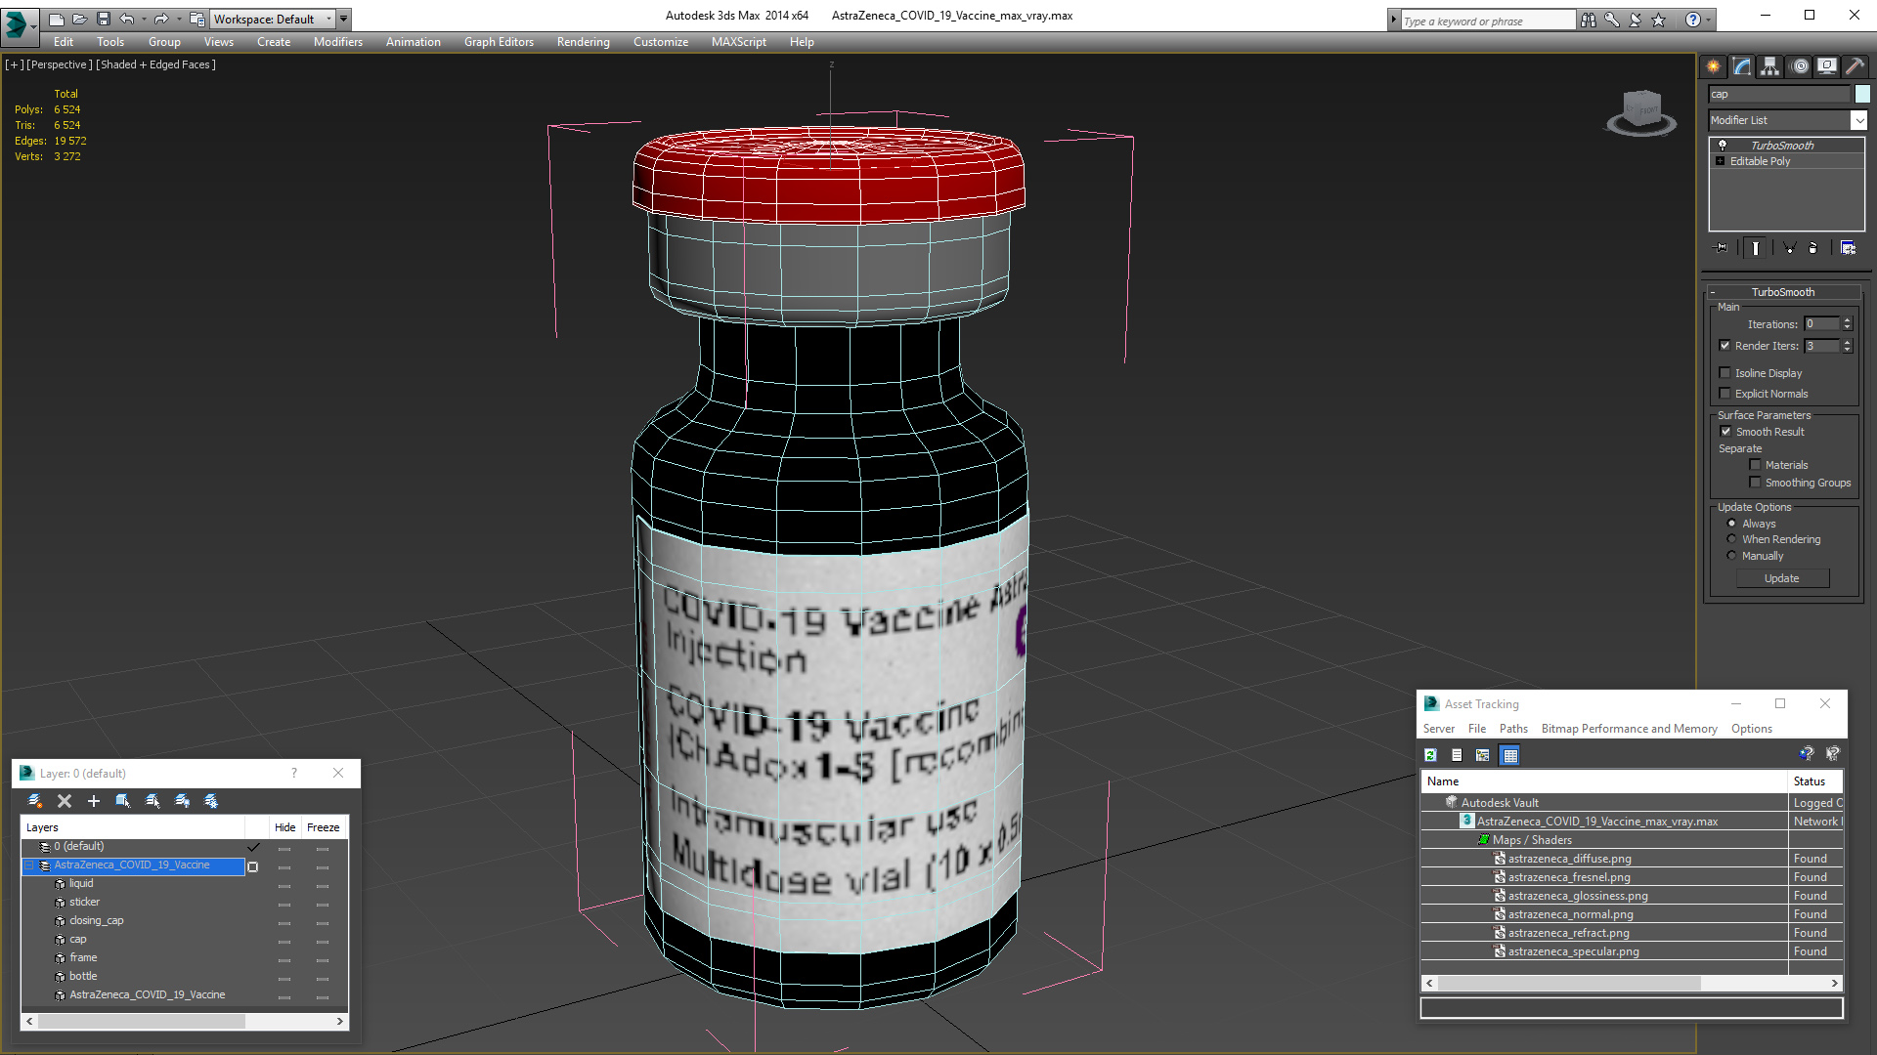Enable Separate by Materials checkbox
1877x1055 pixels.
coord(1755,465)
